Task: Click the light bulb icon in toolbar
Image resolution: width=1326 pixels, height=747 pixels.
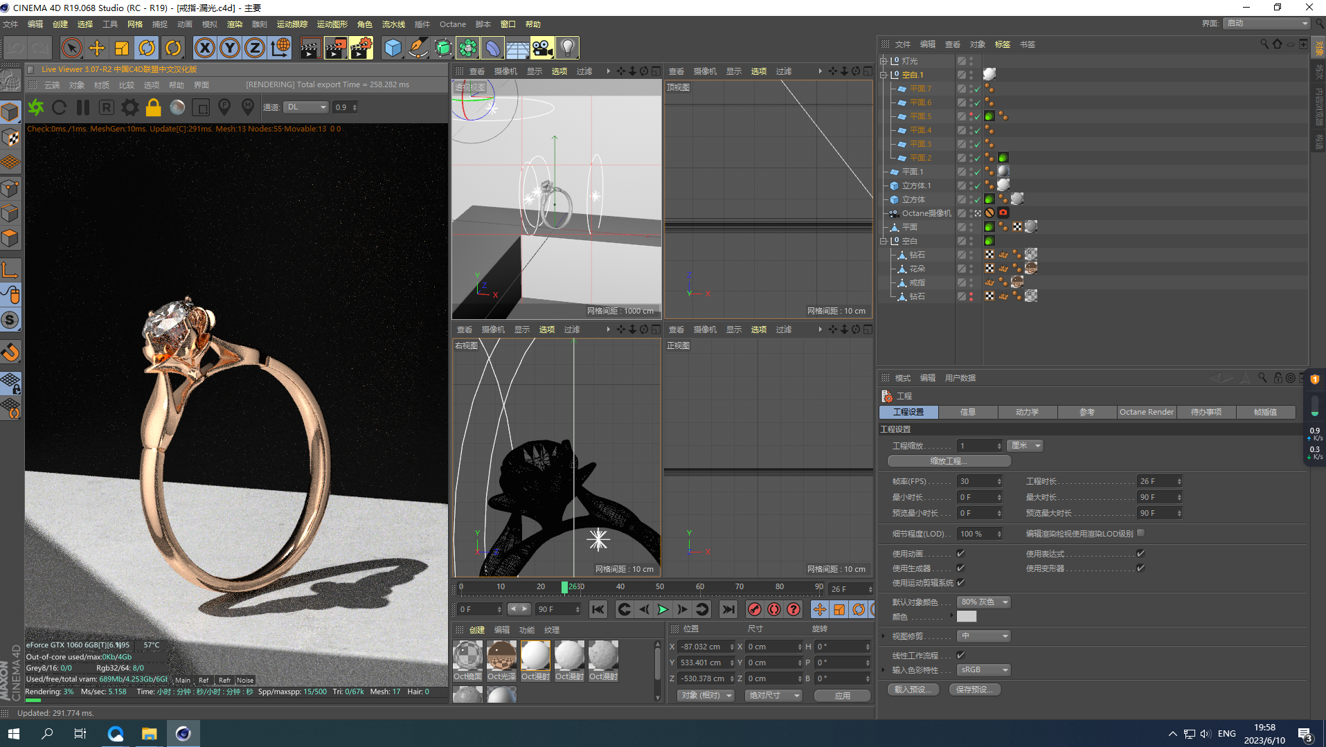Action: tap(567, 48)
